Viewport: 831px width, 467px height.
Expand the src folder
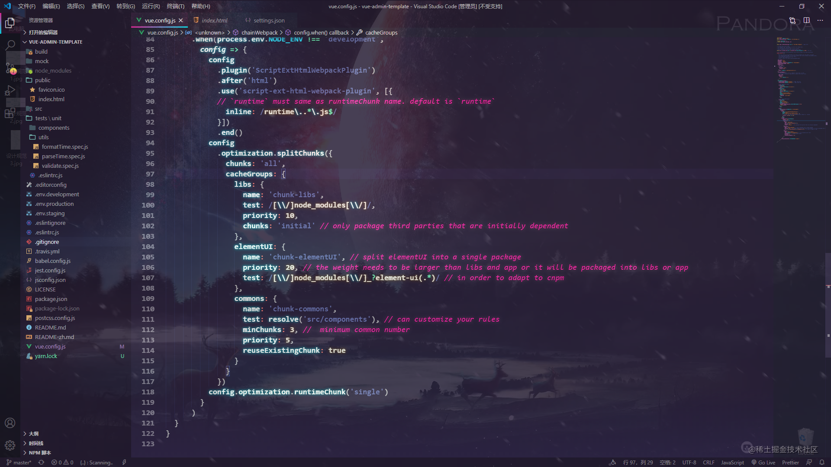[x=38, y=109]
